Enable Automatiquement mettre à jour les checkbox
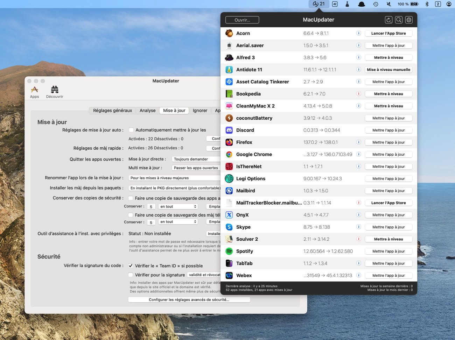The width and height of the screenshot is (455, 340). (x=131, y=130)
